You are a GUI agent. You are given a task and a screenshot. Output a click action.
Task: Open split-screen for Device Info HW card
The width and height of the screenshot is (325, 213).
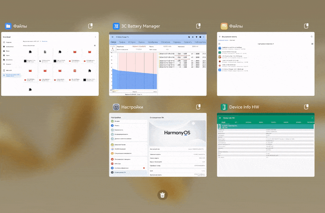point(306,107)
